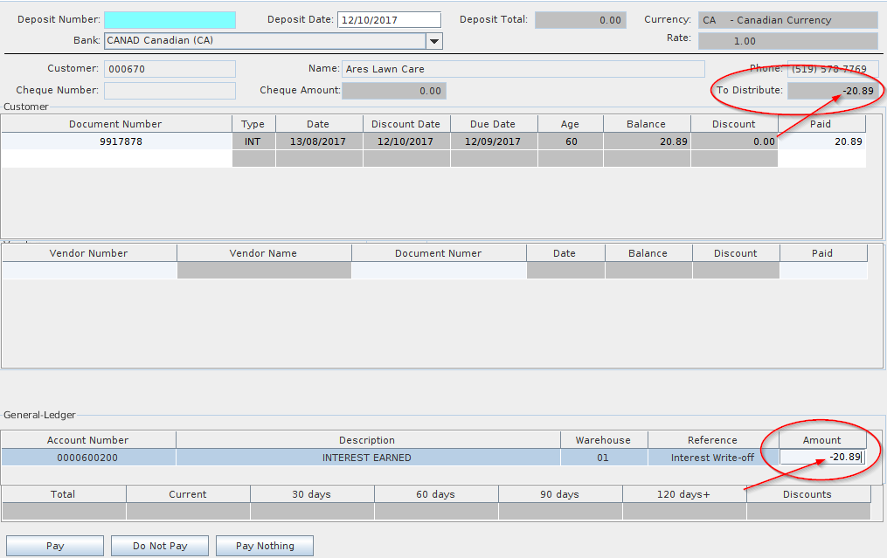Select document number 9917878 row
The height and width of the screenshot is (558, 887).
tap(116, 141)
